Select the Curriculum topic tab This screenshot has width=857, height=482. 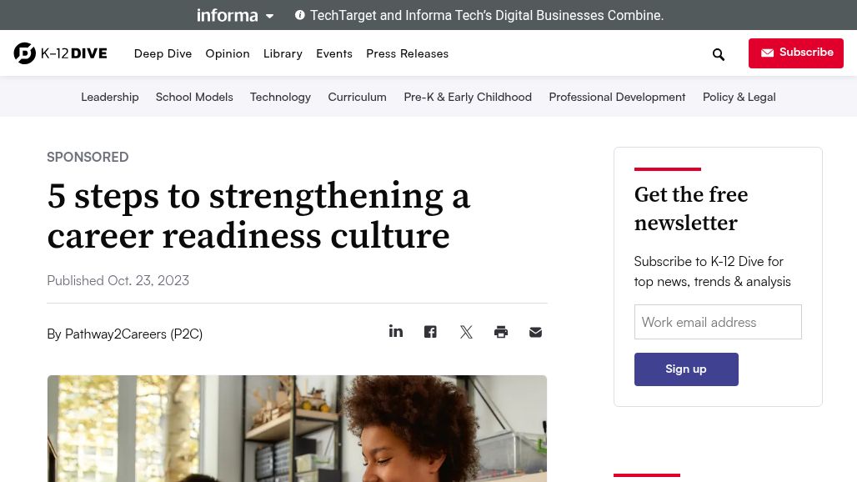(x=357, y=97)
